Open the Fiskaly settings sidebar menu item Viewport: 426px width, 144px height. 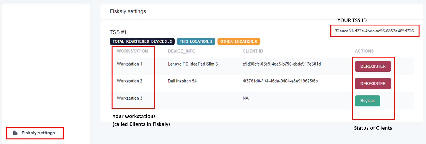tap(38, 133)
